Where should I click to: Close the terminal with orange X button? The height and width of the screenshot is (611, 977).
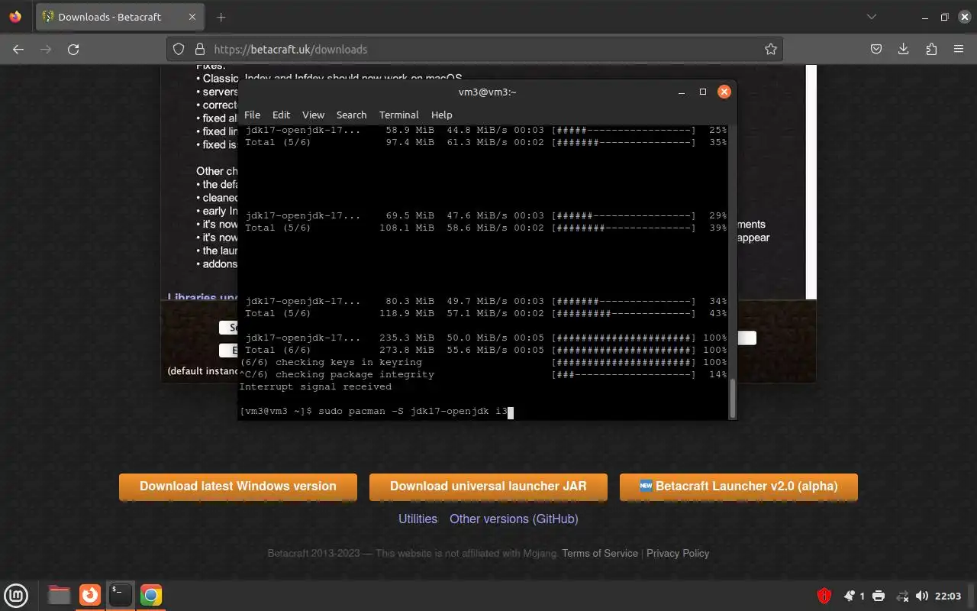pyautogui.click(x=724, y=92)
